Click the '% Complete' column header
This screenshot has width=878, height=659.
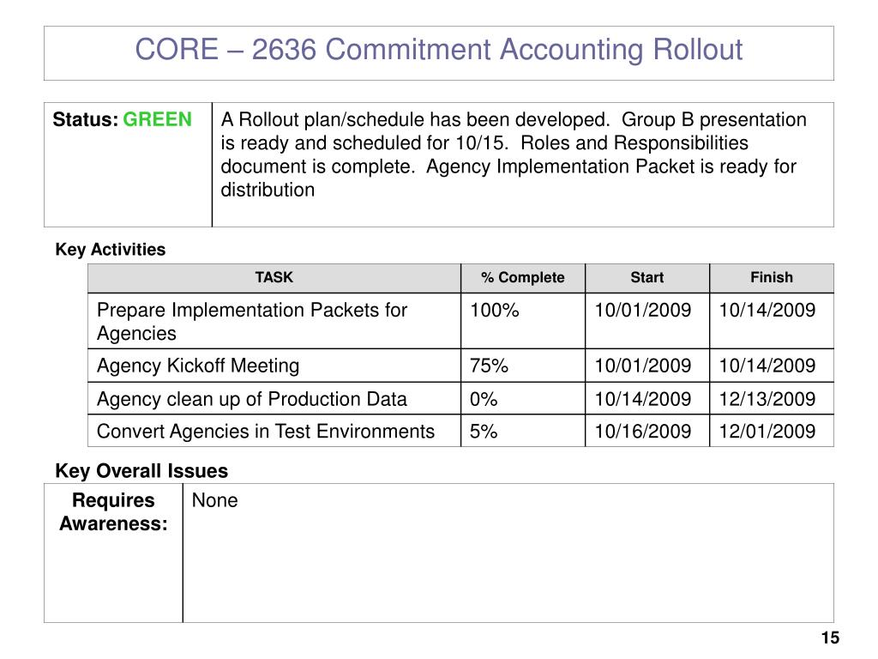click(523, 278)
